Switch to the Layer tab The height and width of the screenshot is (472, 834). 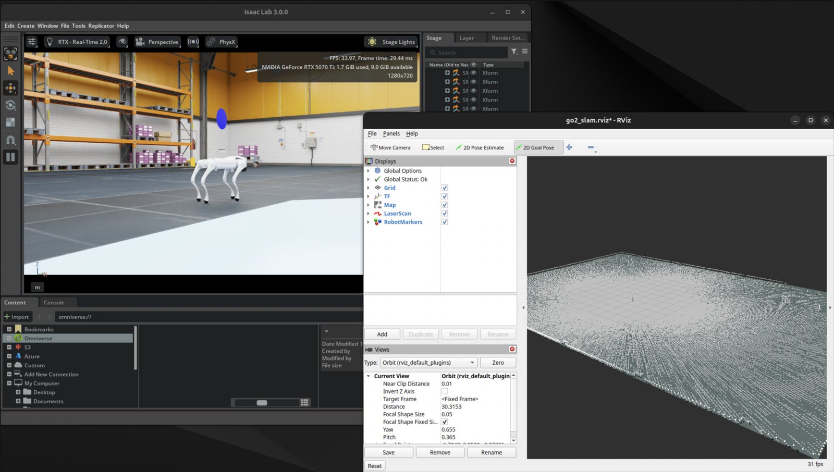pyautogui.click(x=467, y=38)
